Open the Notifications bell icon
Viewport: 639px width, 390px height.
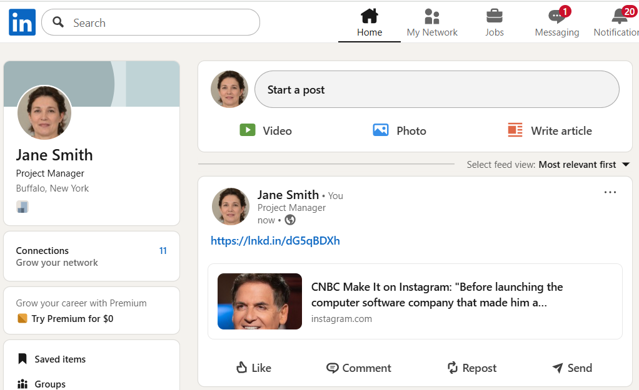click(620, 17)
